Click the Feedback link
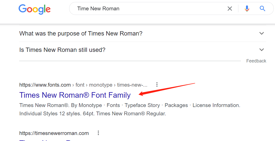 [256, 61]
